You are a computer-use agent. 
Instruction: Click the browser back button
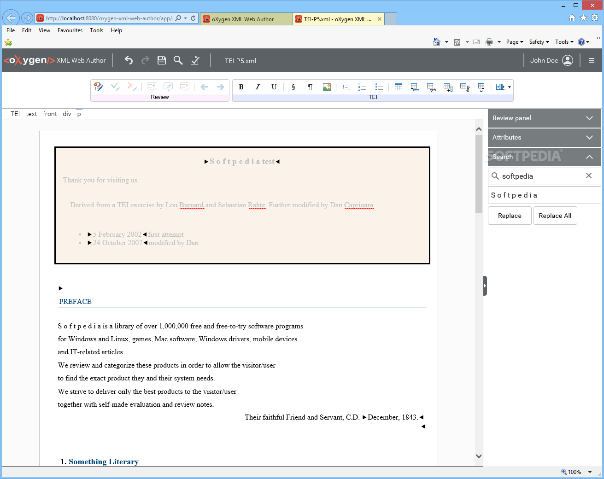(11, 18)
